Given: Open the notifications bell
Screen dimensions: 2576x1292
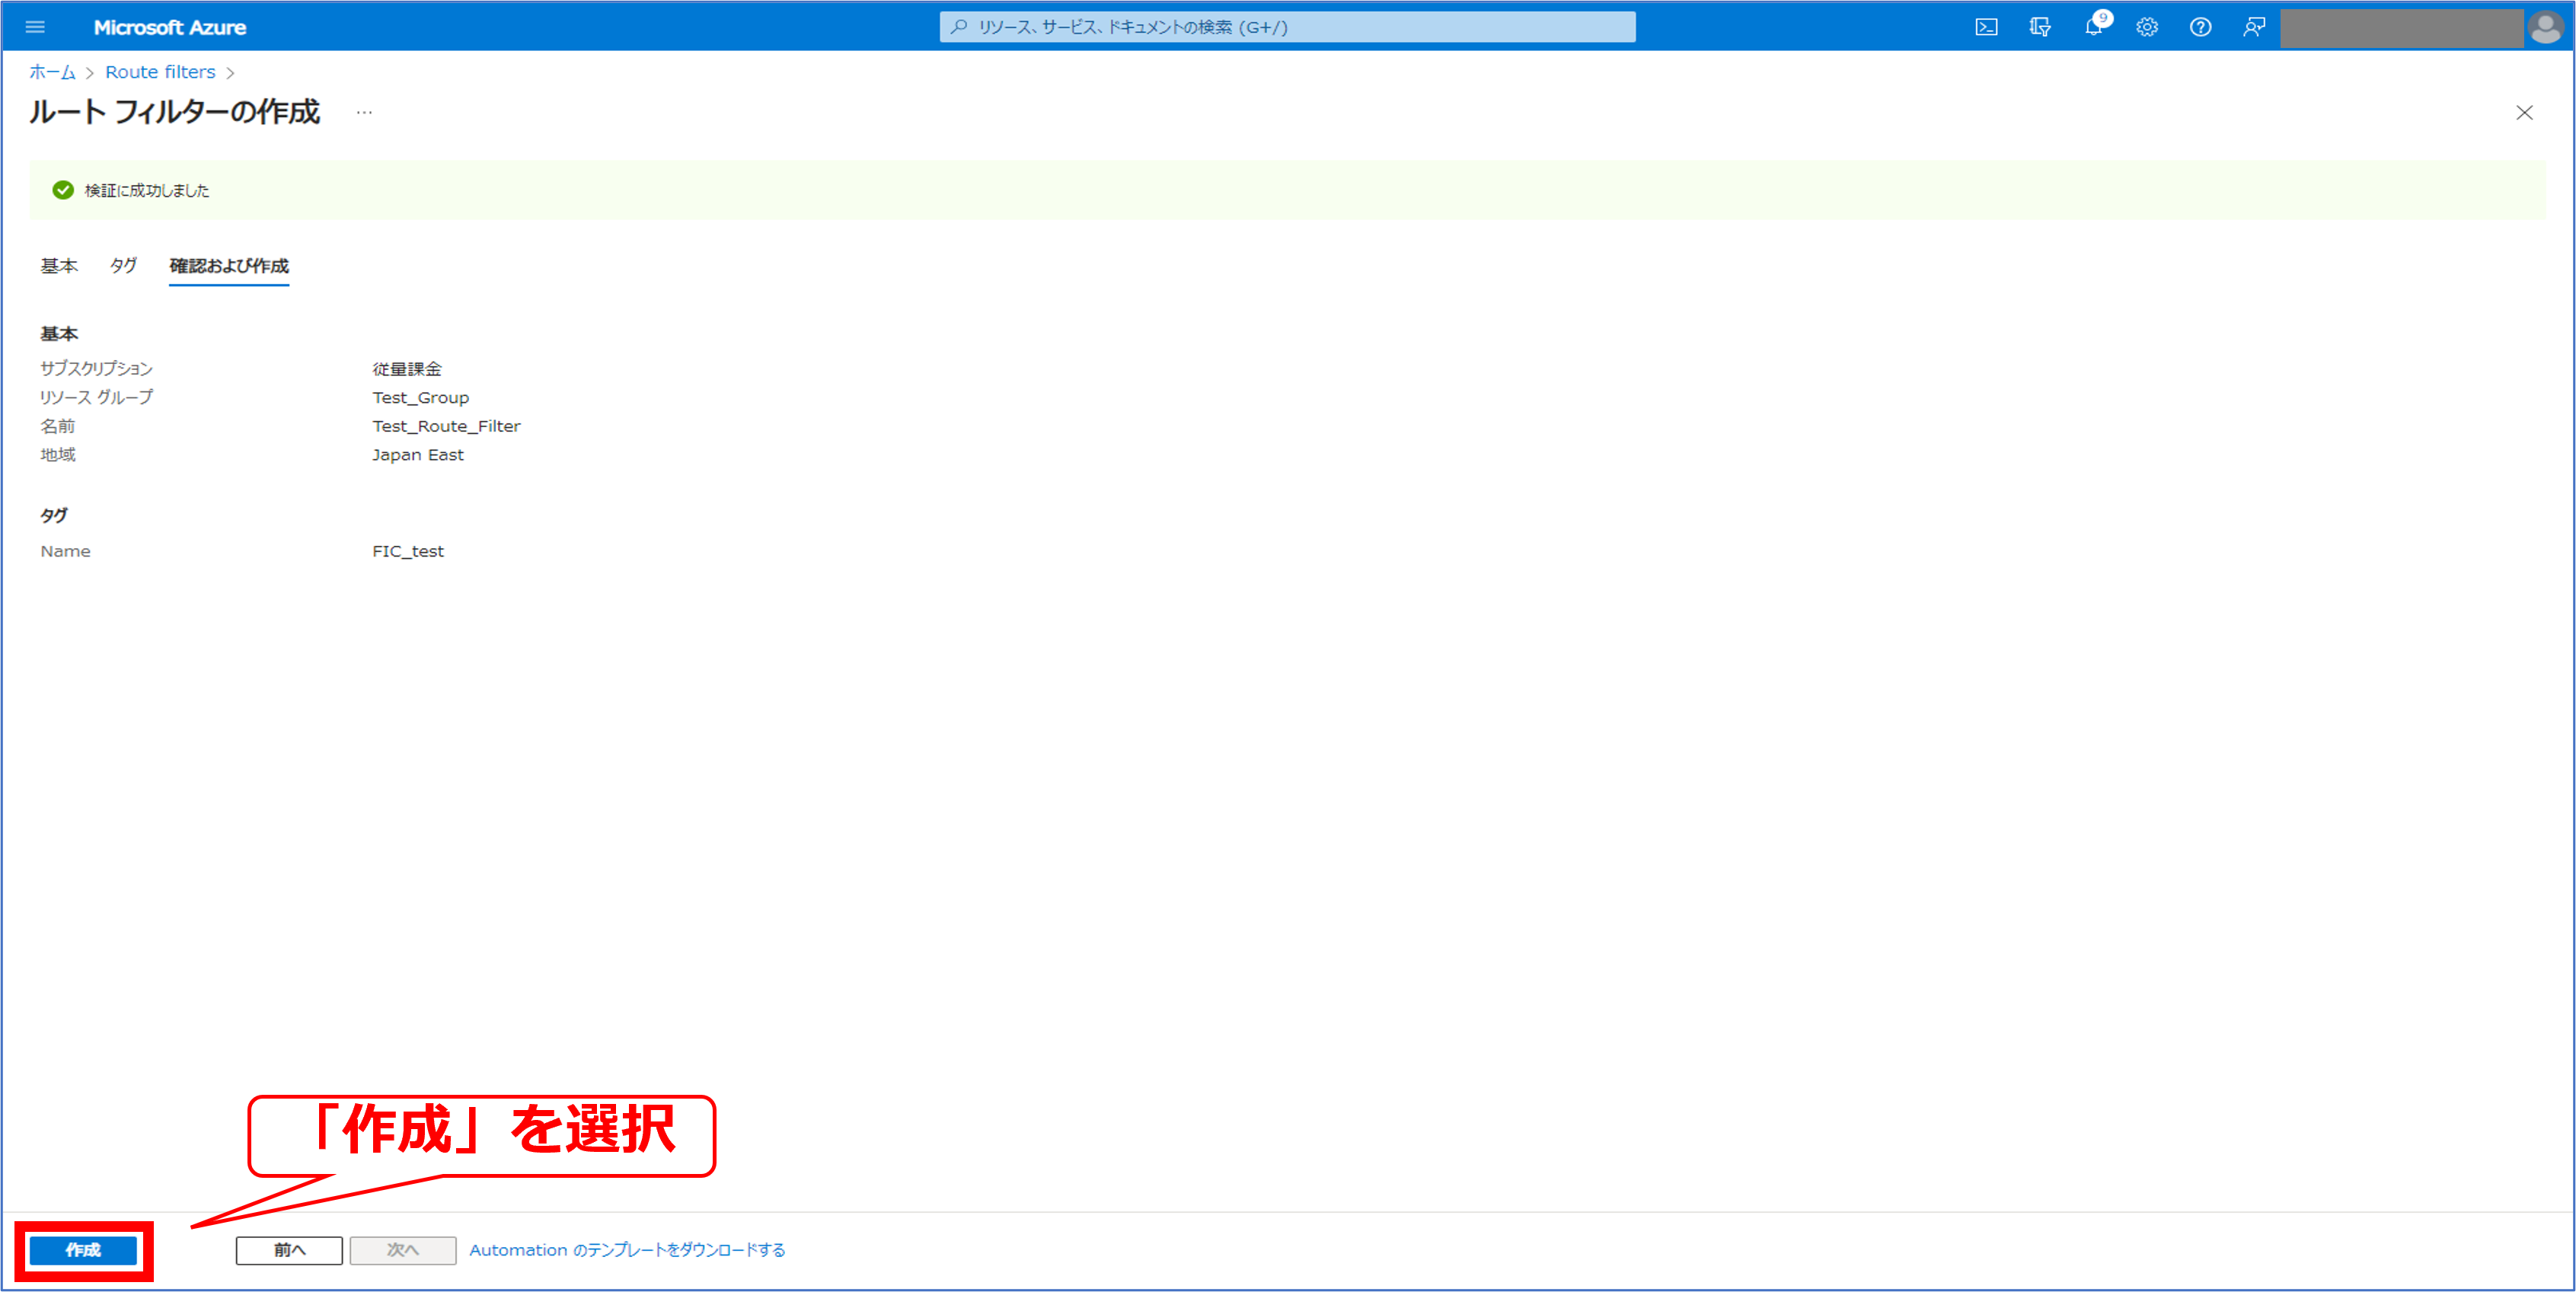Looking at the screenshot, I should (2093, 27).
